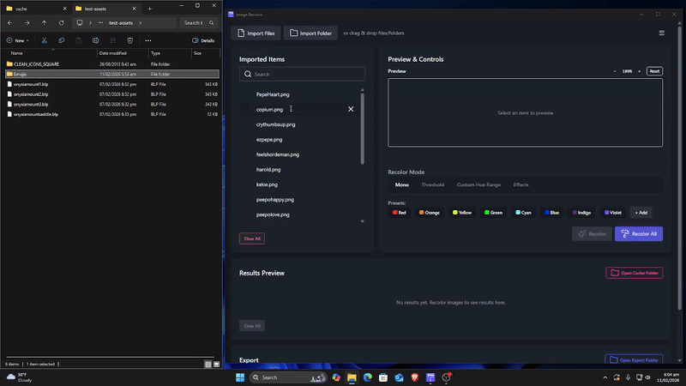Refresh the test-assets folder view
Screen dimensions: 686x386
coord(61,23)
